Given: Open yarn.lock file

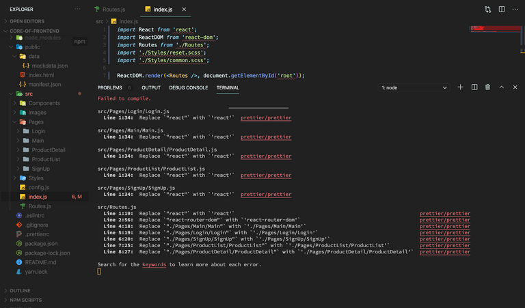Looking at the screenshot, I should (36, 272).
